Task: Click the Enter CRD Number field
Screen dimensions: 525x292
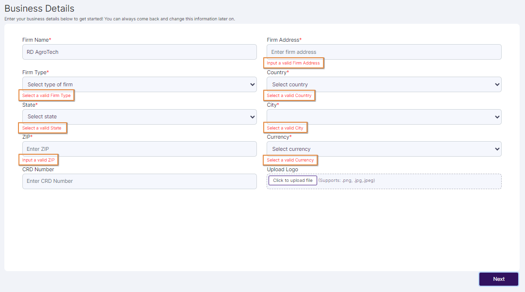Action: click(139, 181)
